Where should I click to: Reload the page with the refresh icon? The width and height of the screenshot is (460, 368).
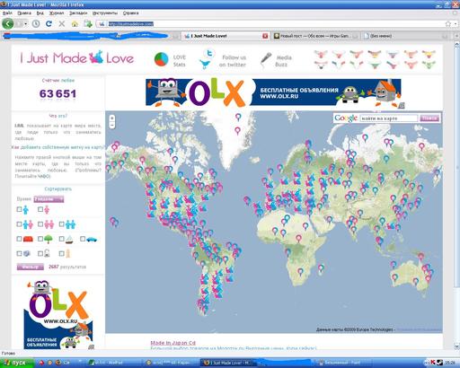49,23
